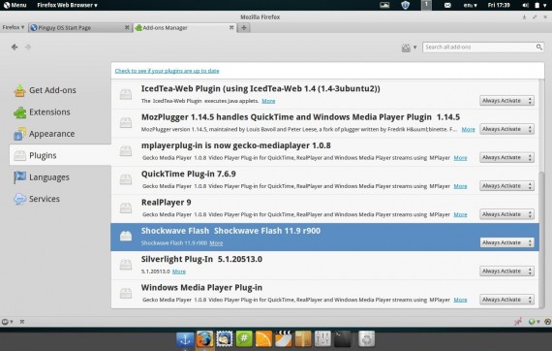Click 'Check to see if your plugins are up to date'

pyautogui.click(x=167, y=71)
